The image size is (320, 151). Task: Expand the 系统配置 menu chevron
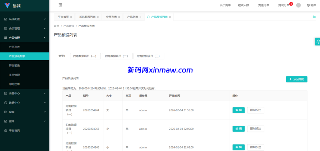click(x=45, y=19)
